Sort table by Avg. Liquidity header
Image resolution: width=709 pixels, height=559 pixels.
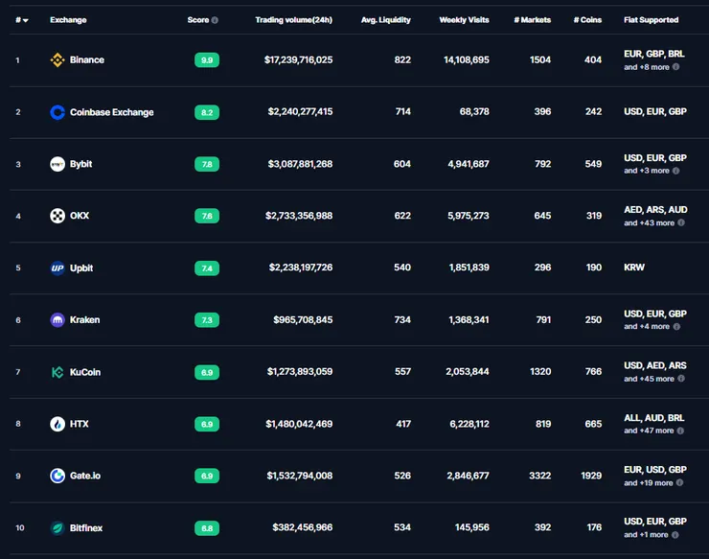[386, 20]
